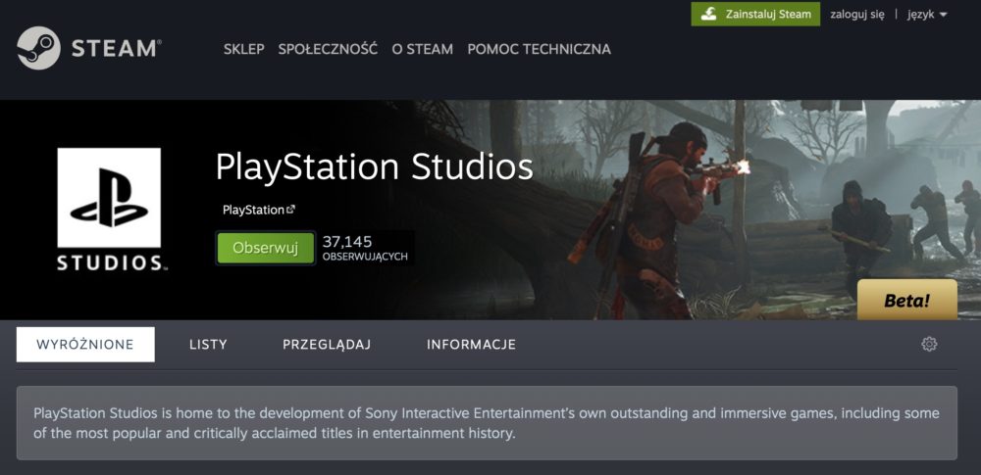Click the PlayStation Studios logo avatar

tap(110, 210)
